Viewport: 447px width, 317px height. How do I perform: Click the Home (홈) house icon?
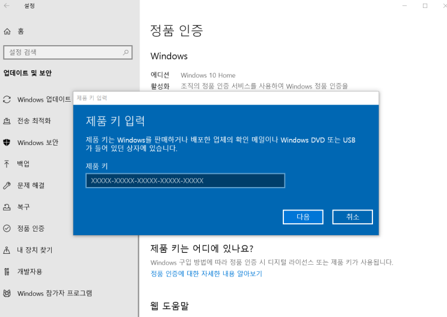[7, 31]
